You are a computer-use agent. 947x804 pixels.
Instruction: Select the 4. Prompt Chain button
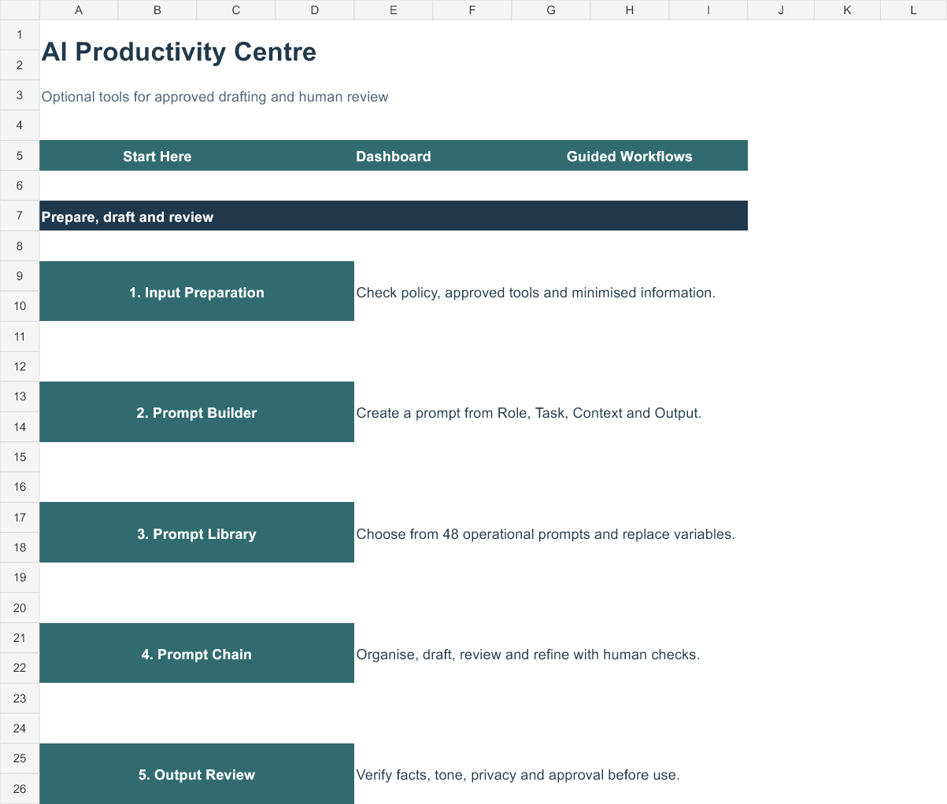[x=197, y=654]
